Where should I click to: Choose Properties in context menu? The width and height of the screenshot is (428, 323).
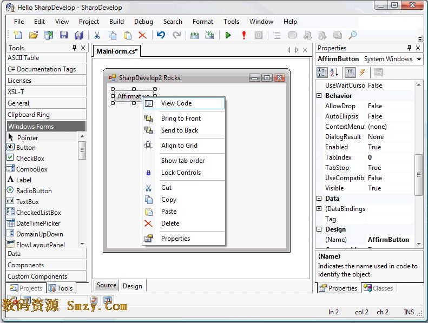(x=184, y=239)
